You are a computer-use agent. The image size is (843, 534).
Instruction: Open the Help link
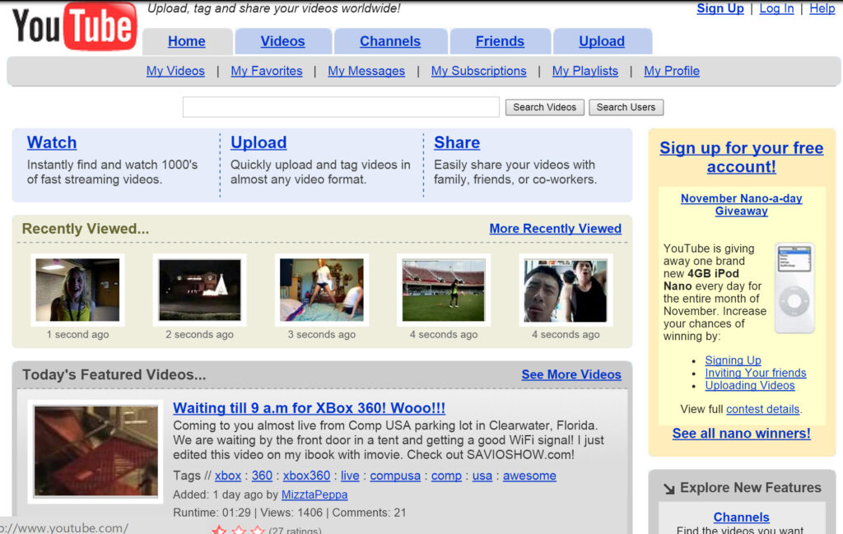point(822,8)
